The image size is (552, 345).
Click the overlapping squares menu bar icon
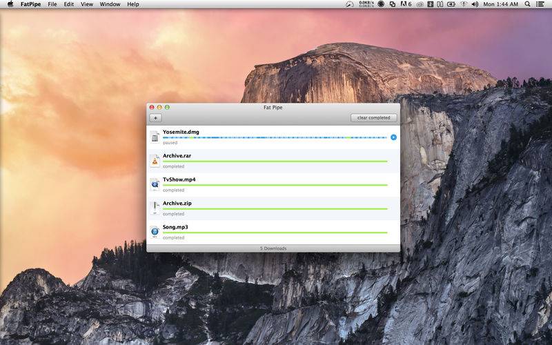pos(393,4)
